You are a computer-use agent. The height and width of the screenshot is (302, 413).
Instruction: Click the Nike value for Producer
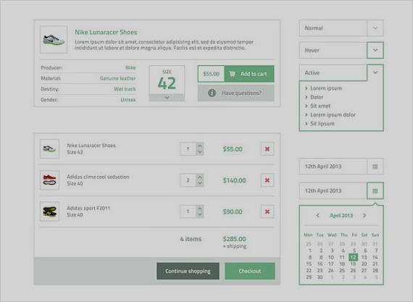(130, 67)
